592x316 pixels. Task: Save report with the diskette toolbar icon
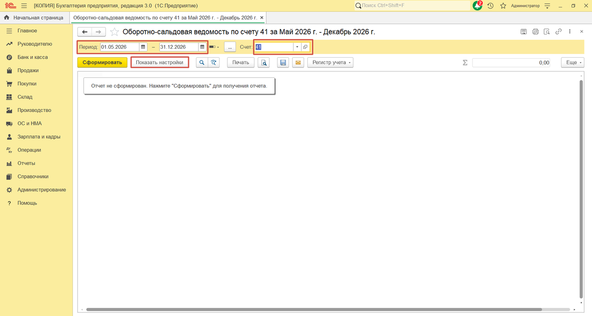pyautogui.click(x=283, y=63)
